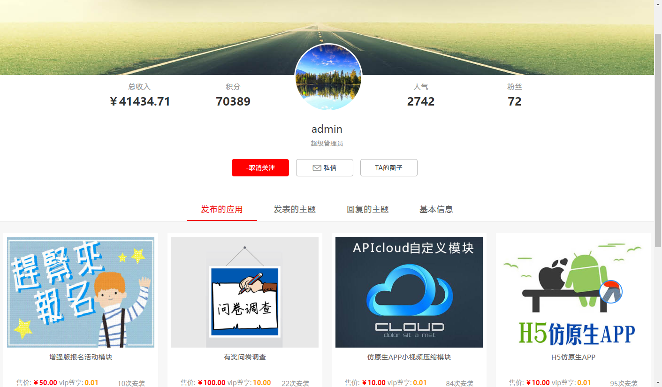The height and width of the screenshot is (387, 662).
Task: Click the 人气 popularity value 2742
Action: pyautogui.click(x=421, y=102)
